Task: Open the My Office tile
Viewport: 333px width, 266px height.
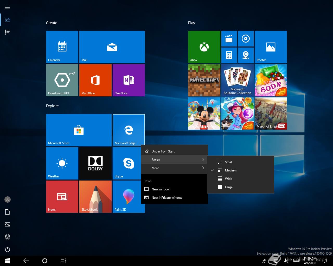Action: coord(95,80)
